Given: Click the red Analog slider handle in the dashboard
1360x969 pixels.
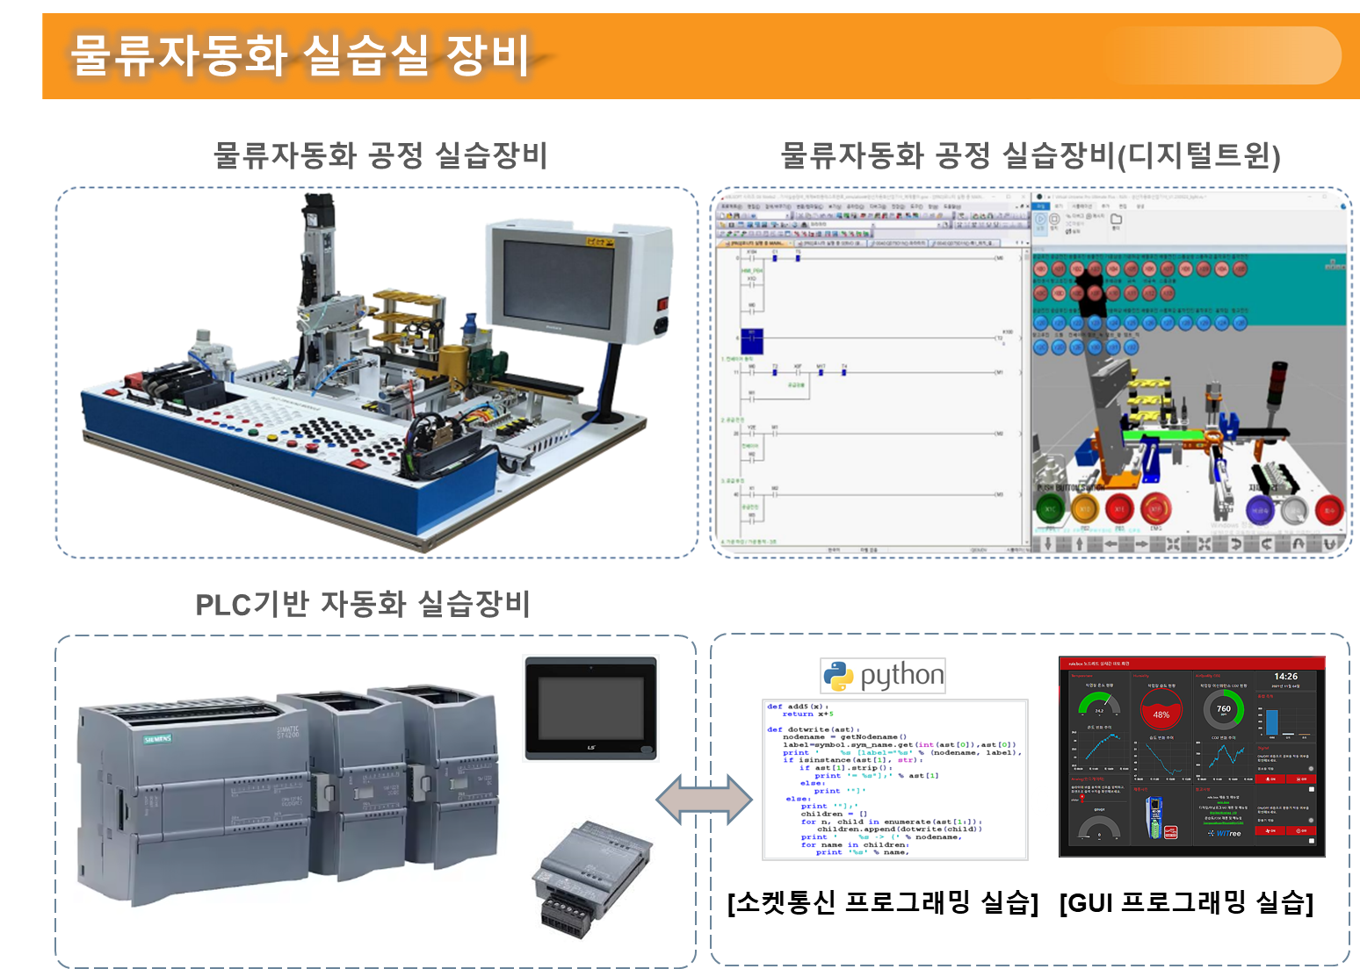Looking at the screenshot, I should point(1082,797).
